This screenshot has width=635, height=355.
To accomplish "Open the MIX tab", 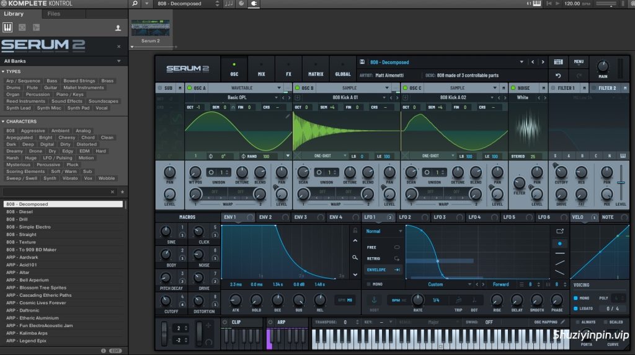I will click(x=262, y=69).
